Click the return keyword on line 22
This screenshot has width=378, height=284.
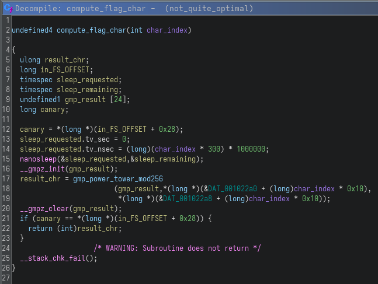(40, 229)
